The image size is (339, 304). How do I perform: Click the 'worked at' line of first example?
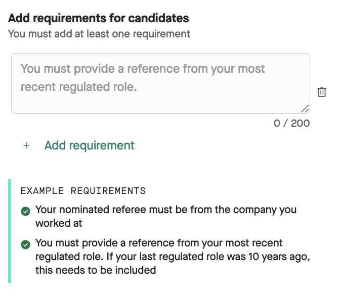tap(59, 223)
